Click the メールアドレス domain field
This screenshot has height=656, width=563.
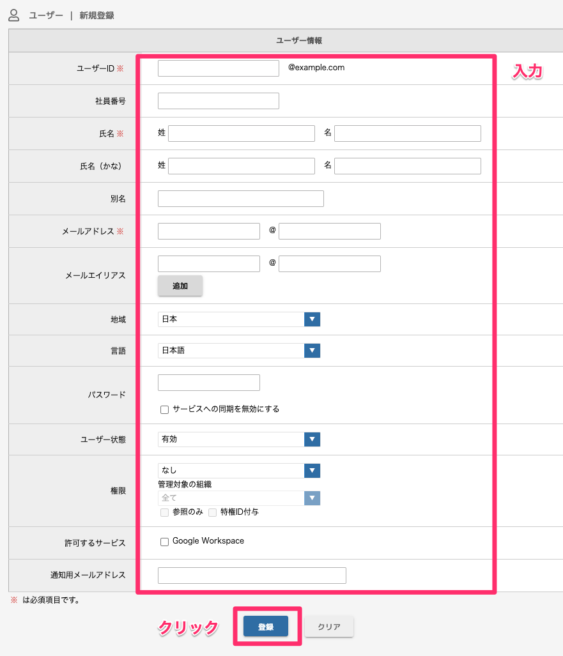click(329, 231)
